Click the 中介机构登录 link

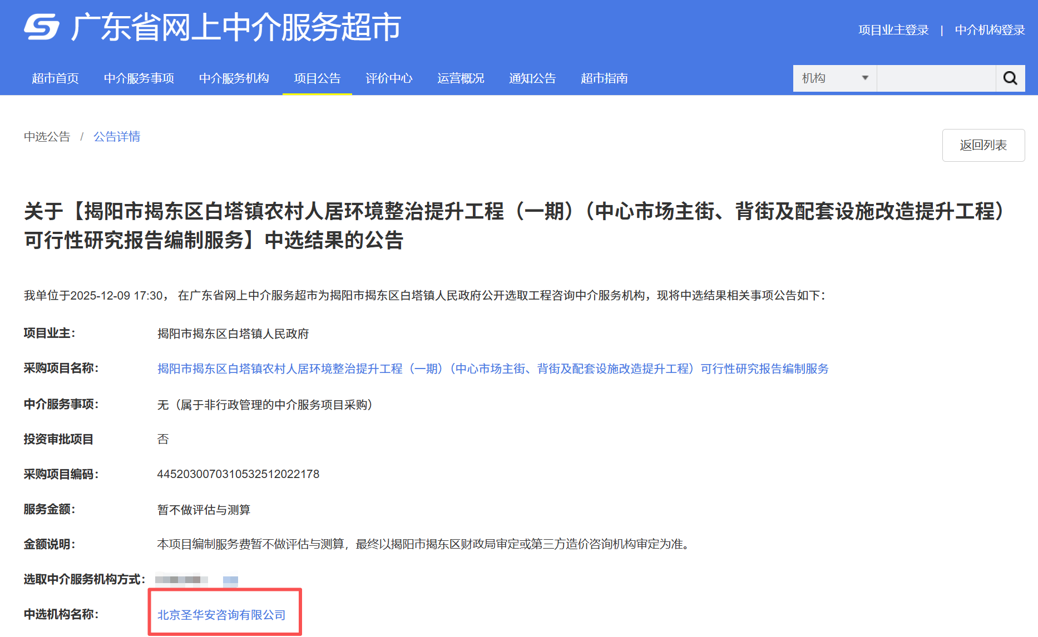tap(990, 30)
